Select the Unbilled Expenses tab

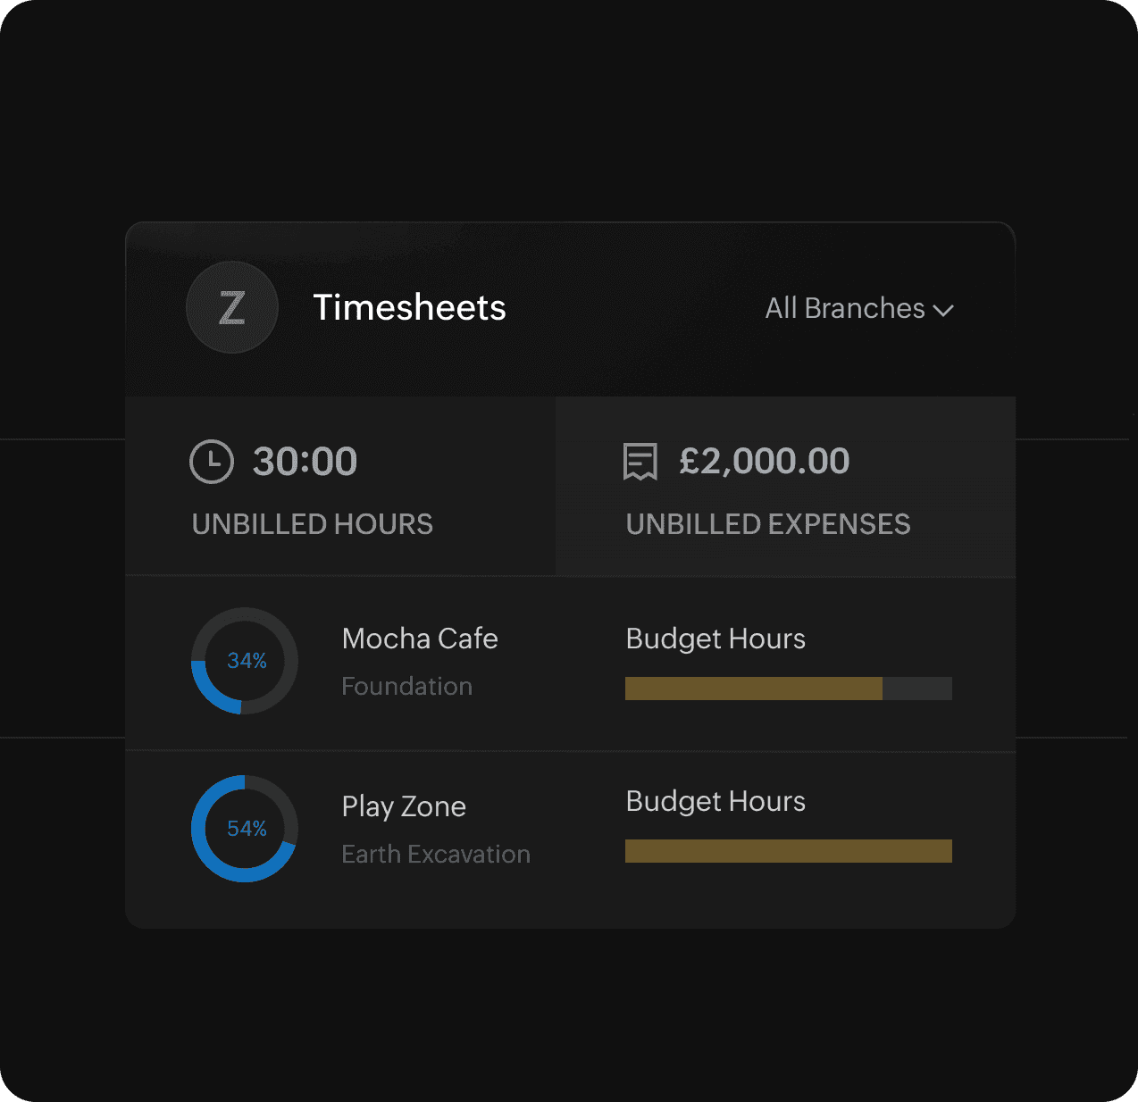pos(784,487)
